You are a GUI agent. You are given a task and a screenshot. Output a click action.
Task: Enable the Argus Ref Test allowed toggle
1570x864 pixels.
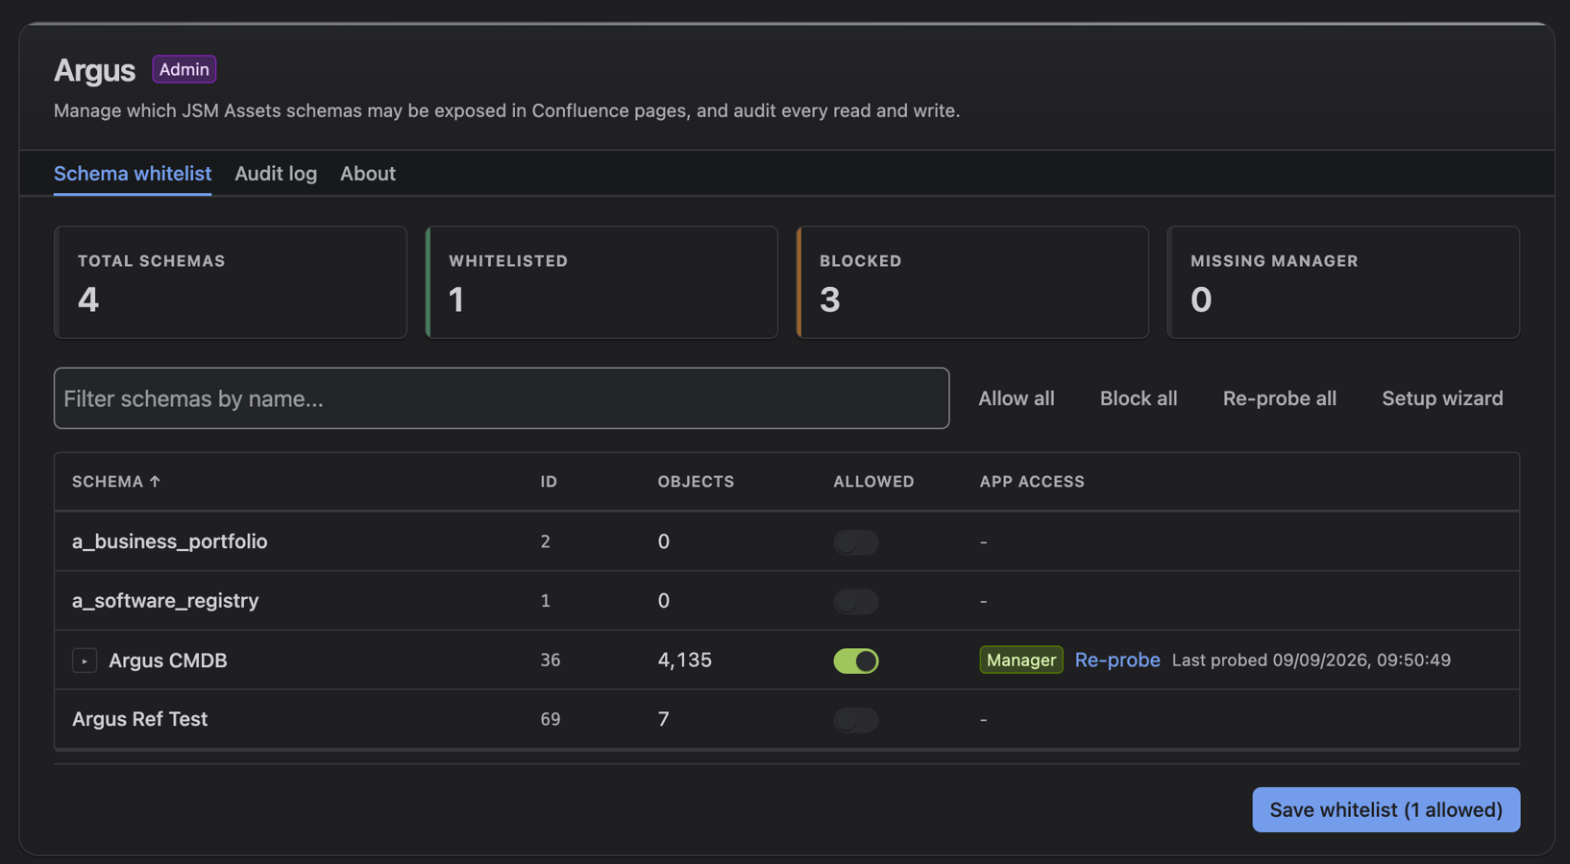pos(855,720)
